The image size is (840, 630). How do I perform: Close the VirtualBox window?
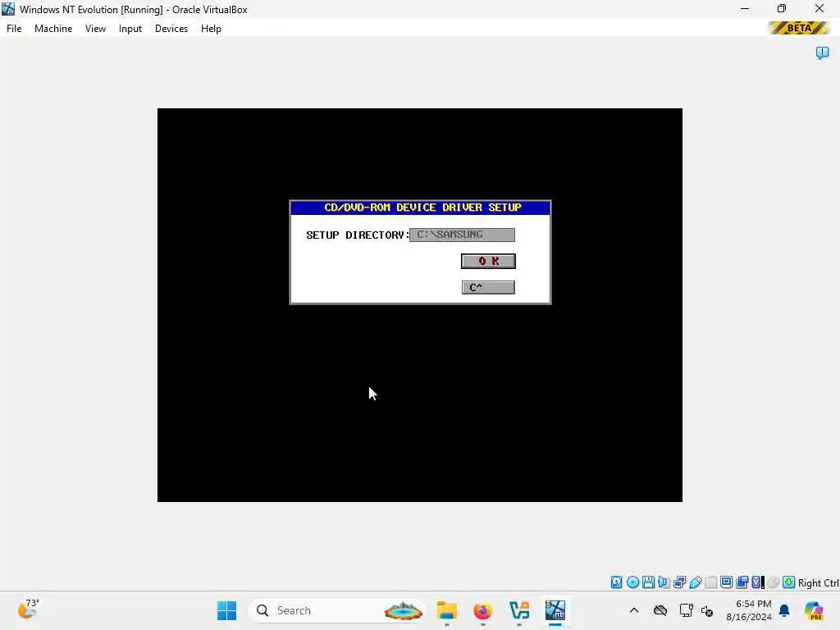819,9
